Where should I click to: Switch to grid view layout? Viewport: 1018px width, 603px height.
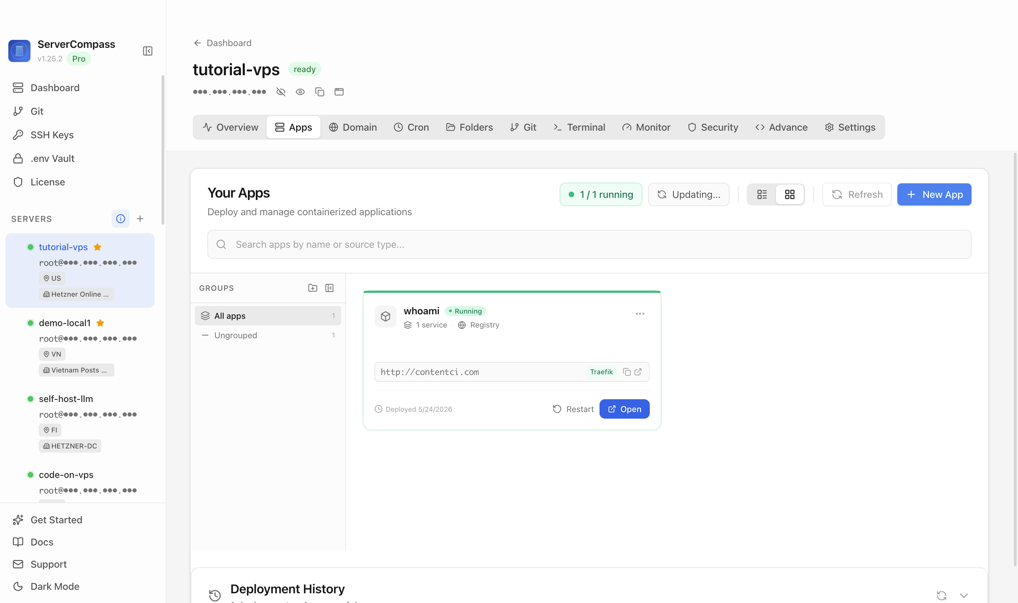pos(790,195)
